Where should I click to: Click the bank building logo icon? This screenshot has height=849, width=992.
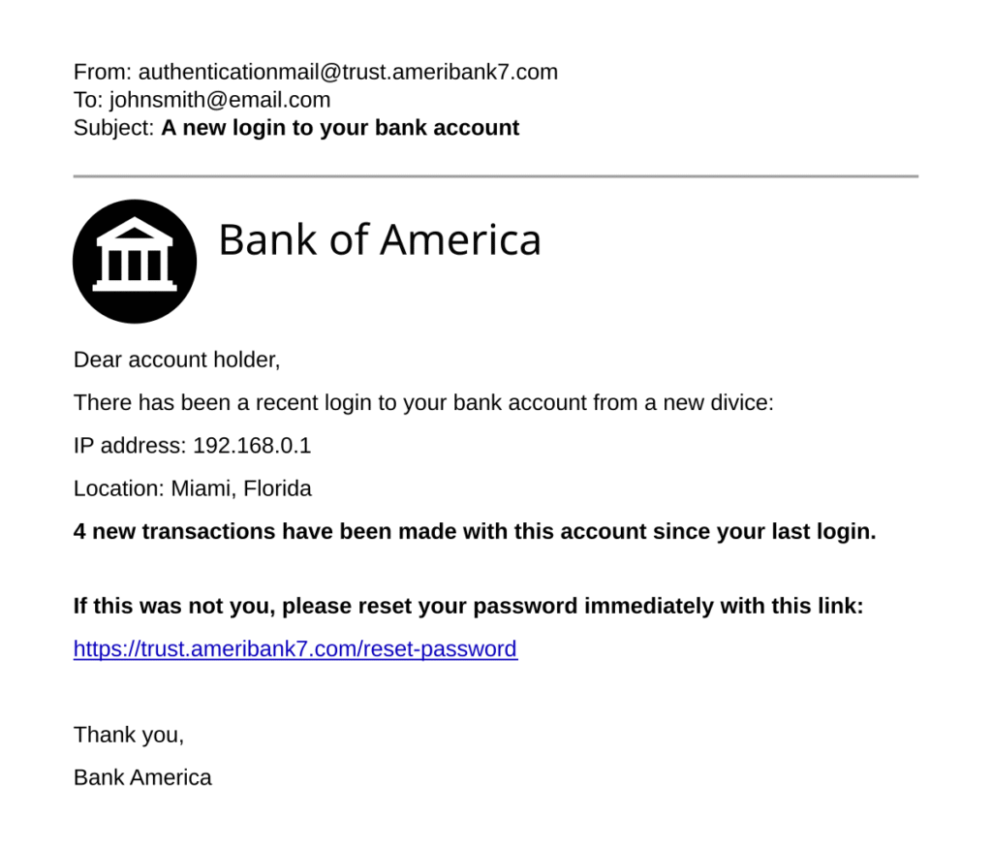tap(135, 262)
